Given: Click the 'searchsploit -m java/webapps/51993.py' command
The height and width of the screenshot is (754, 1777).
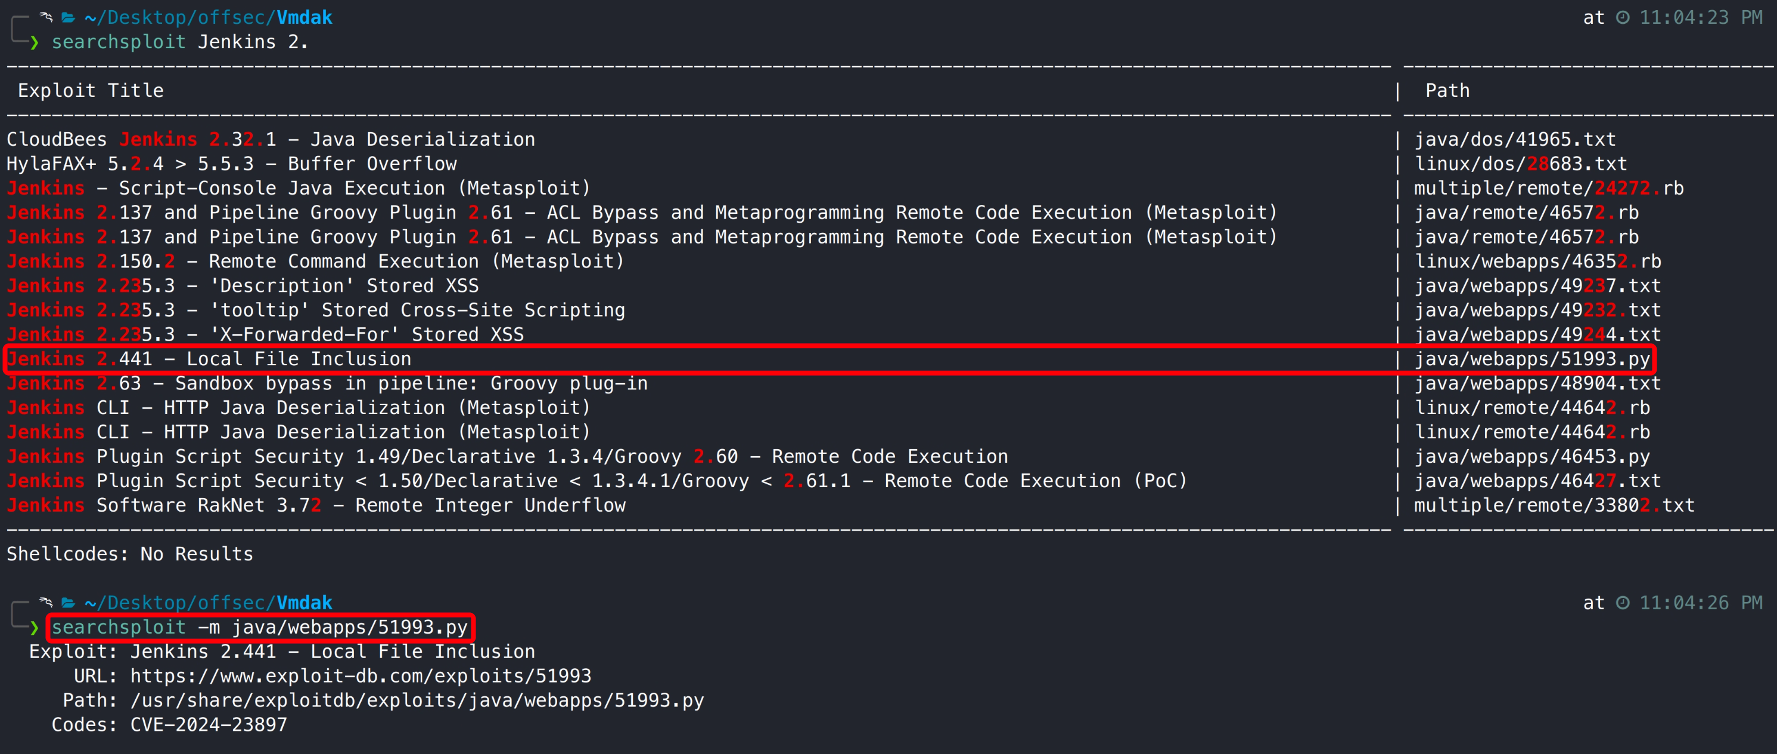Looking at the screenshot, I should point(259,628).
